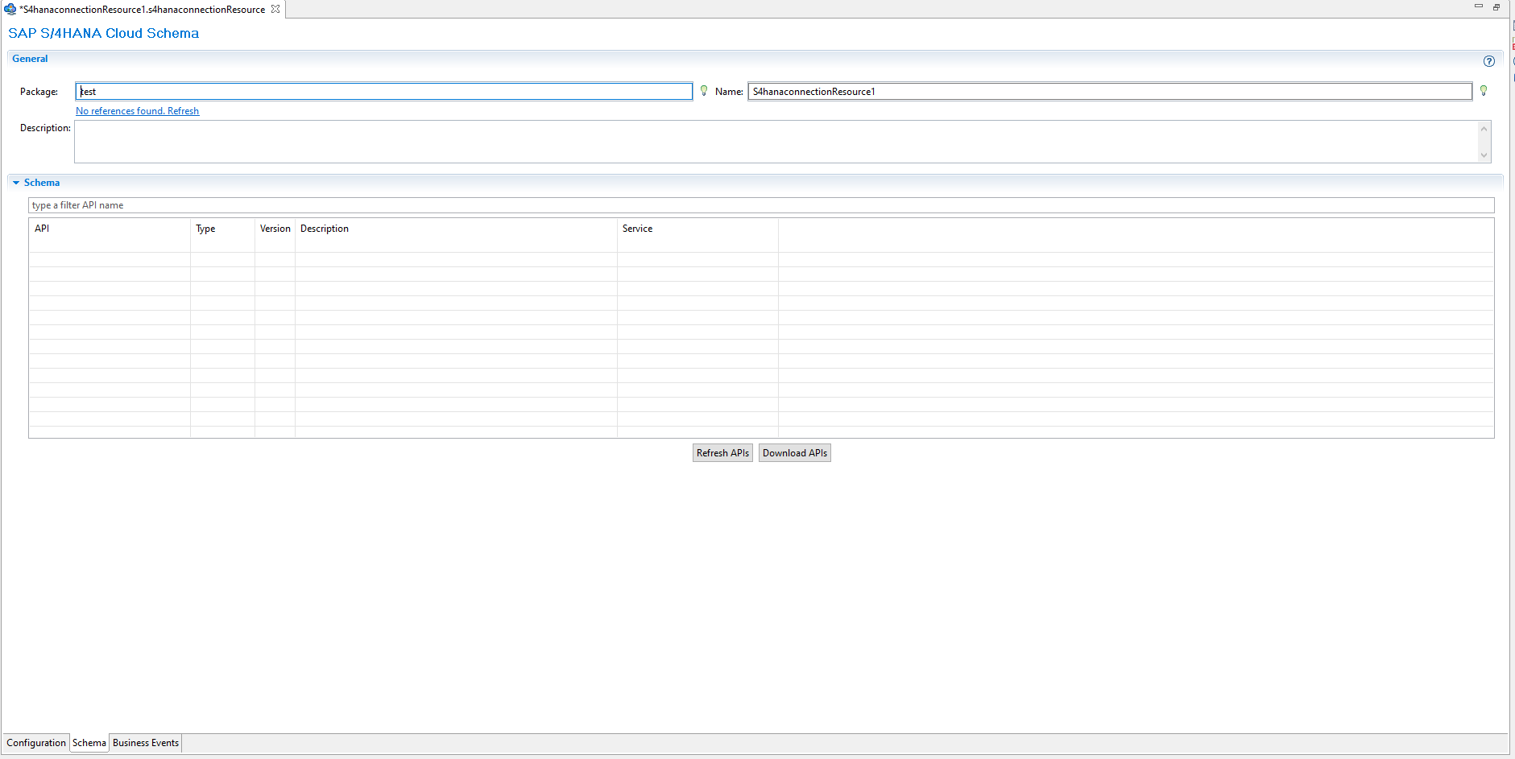
Task: Focus the filter API name box
Action: click(x=761, y=205)
